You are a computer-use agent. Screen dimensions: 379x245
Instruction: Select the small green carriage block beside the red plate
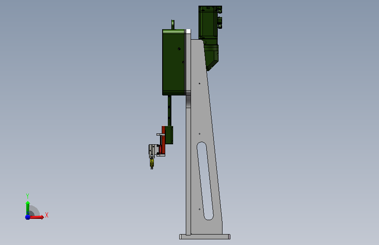pos(169,135)
